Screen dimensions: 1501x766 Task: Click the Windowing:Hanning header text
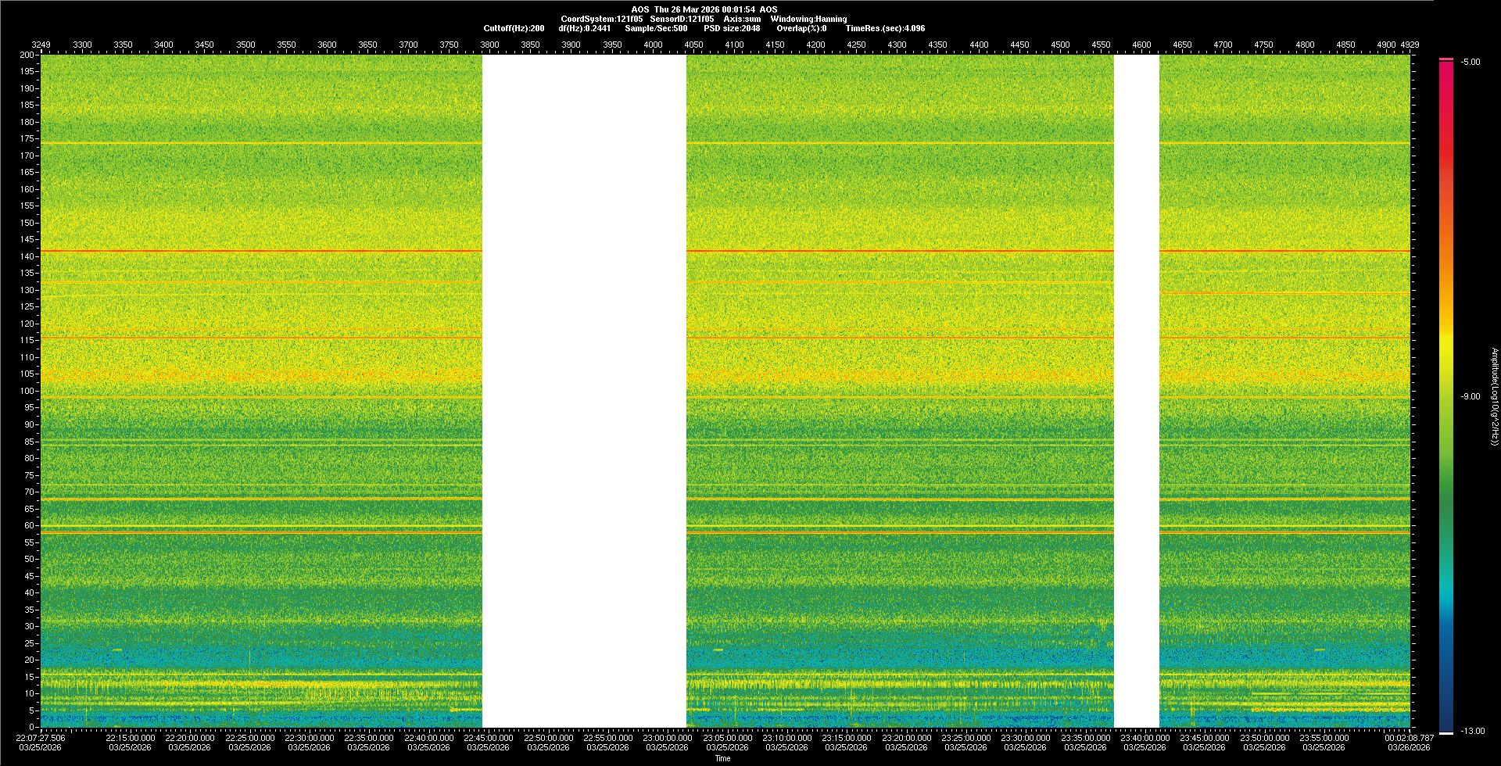(x=808, y=19)
